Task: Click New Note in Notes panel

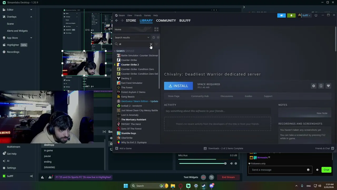Action: (x=322, y=113)
